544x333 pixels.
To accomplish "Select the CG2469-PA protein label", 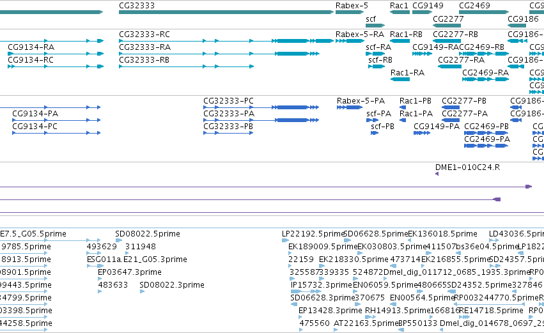I will pos(487,139).
